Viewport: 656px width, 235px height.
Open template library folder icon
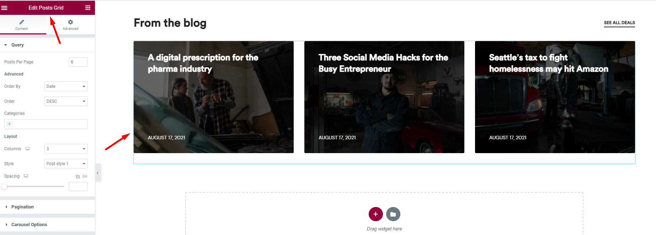(393, 214)
